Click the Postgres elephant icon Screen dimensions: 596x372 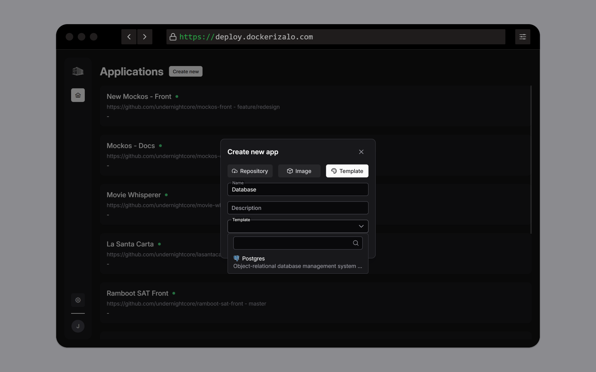pyautogui.click(x=237, y=258)
